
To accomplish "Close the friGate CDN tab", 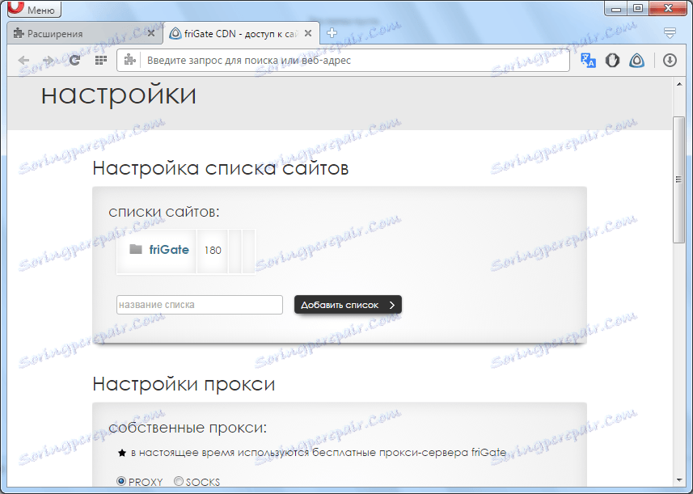I will pos(308,33).
